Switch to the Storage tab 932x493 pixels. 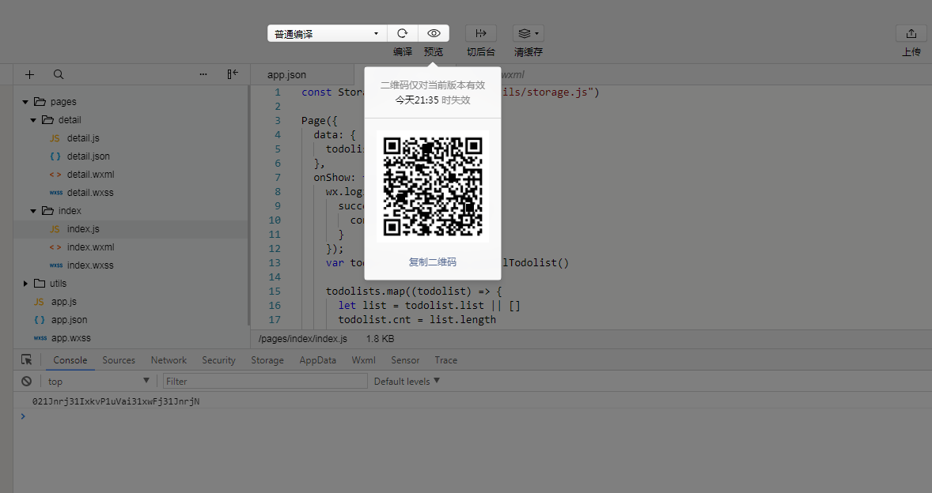[267, 360]
